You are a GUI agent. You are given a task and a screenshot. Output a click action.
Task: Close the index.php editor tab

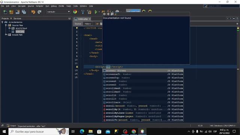(x=90, y=19)
